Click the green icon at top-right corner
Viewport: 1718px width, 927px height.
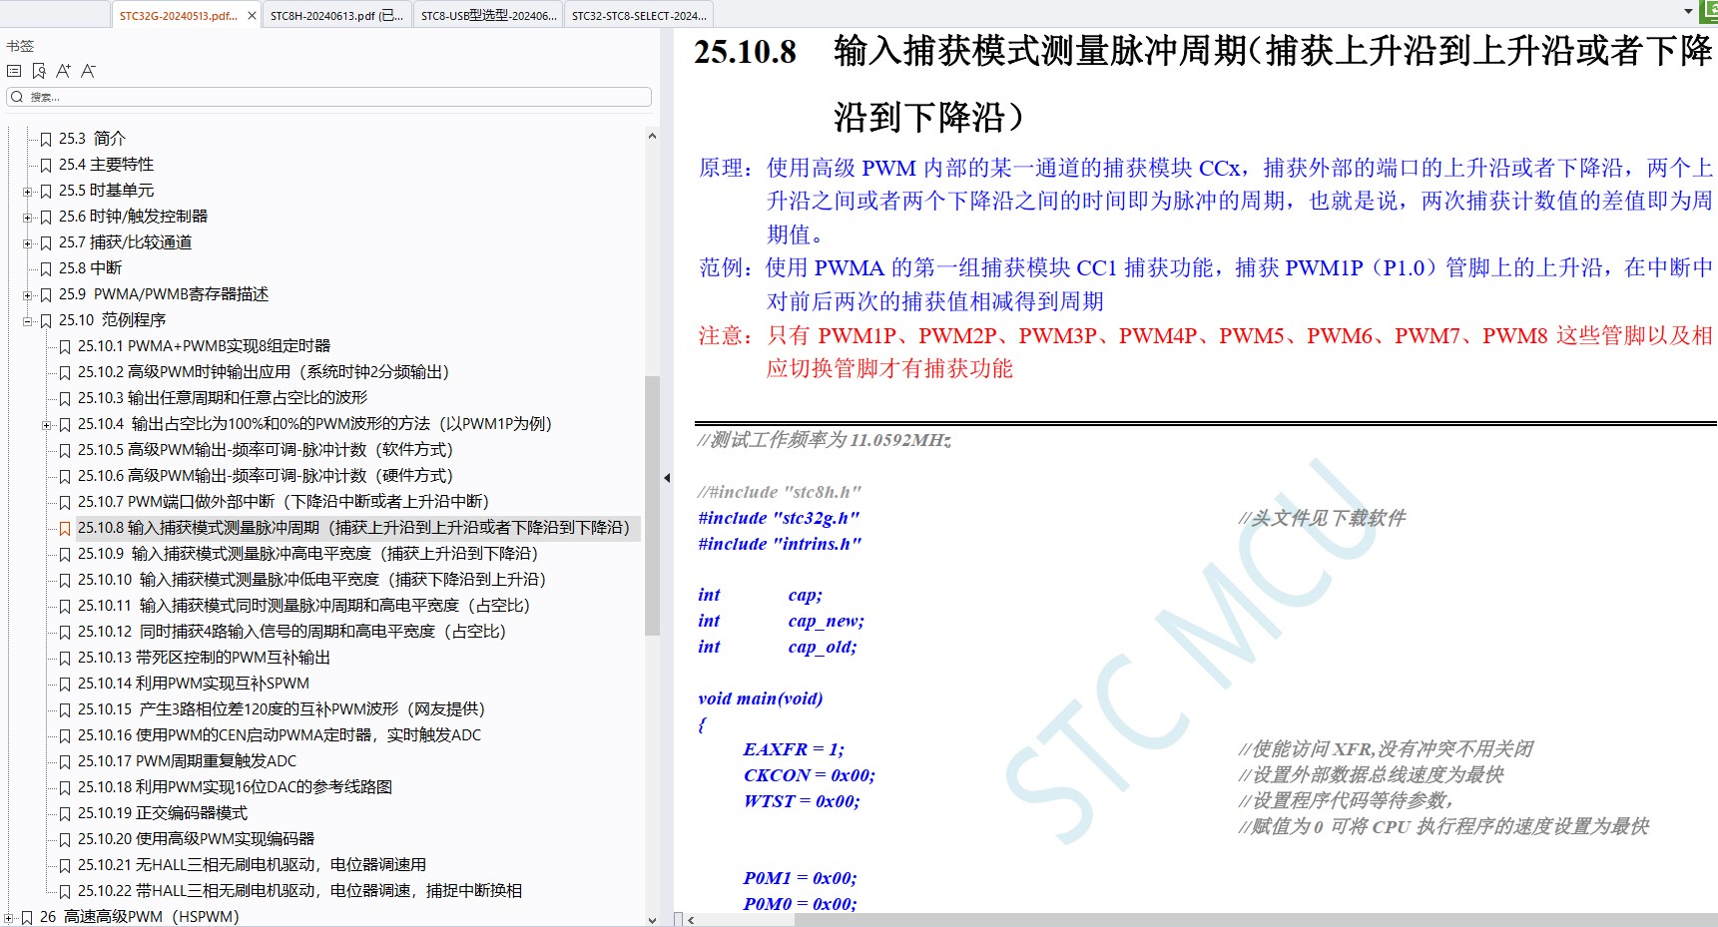(1708, 12)
